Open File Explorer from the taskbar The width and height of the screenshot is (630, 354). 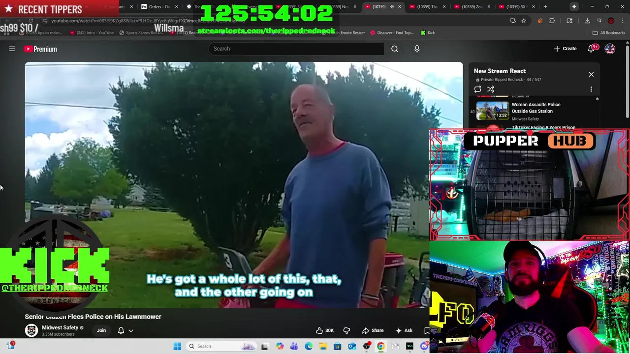[x=323, y=346]
